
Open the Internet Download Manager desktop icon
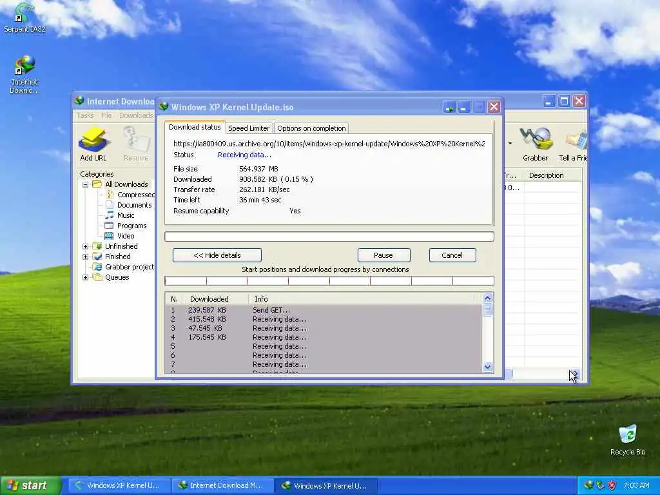pyautogui.click(x=24, y=74)
